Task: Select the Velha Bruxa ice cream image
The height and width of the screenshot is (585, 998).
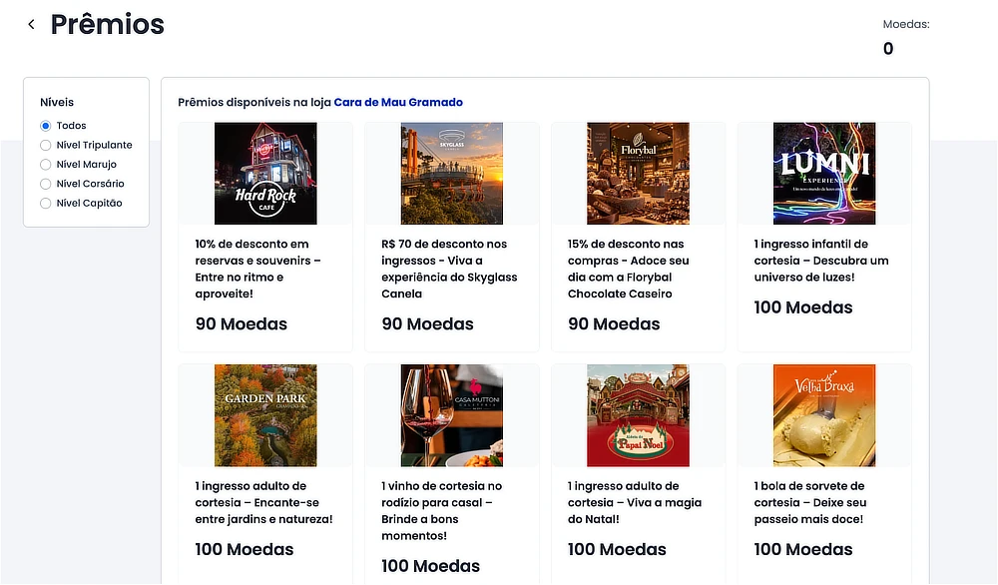Action: pos(824,415)
